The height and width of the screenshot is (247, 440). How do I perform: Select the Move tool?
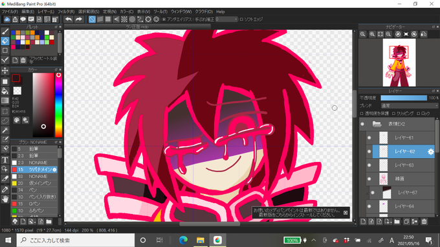(x=5, y=70)
